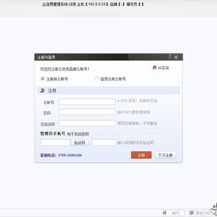This screenshot has width=217, height=217.
Task: Open the 帮助文档 link
Action: 200,213
